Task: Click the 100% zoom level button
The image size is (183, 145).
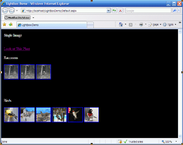Action: pyautogui.click(x=167, y=141)
